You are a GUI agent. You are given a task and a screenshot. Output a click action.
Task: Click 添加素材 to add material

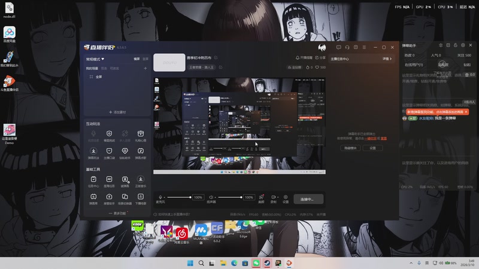click(x=117, y=112)
